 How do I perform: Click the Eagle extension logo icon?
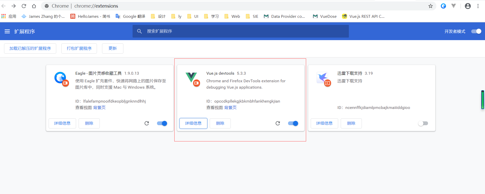pos(61,79)
